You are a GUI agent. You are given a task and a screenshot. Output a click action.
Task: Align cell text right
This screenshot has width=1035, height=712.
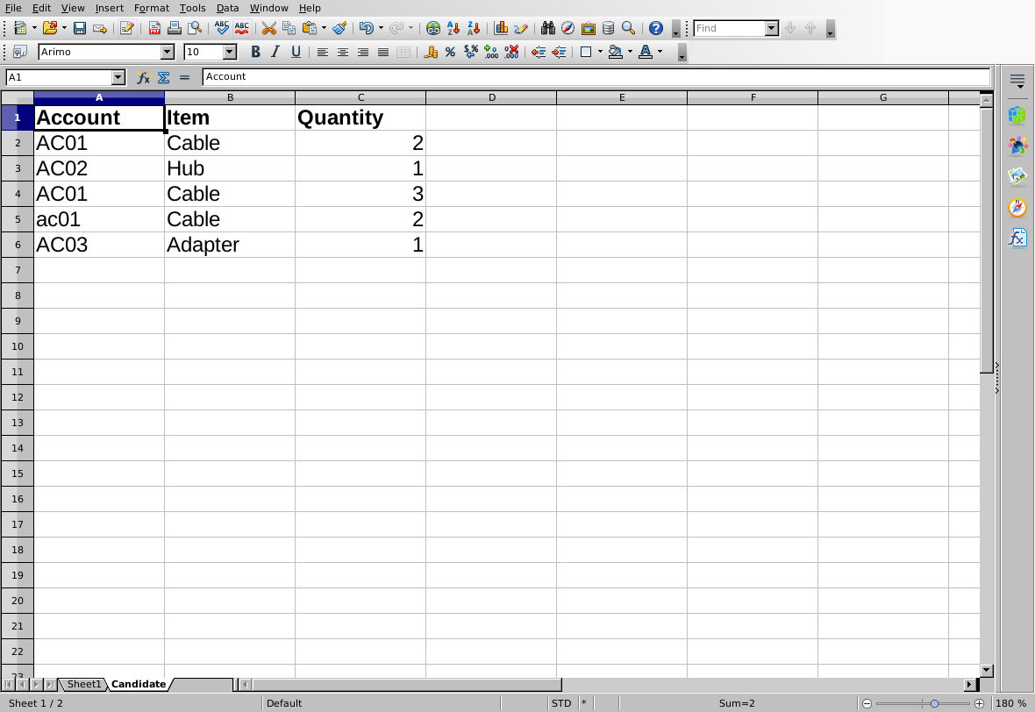click(x=363, y=52)
